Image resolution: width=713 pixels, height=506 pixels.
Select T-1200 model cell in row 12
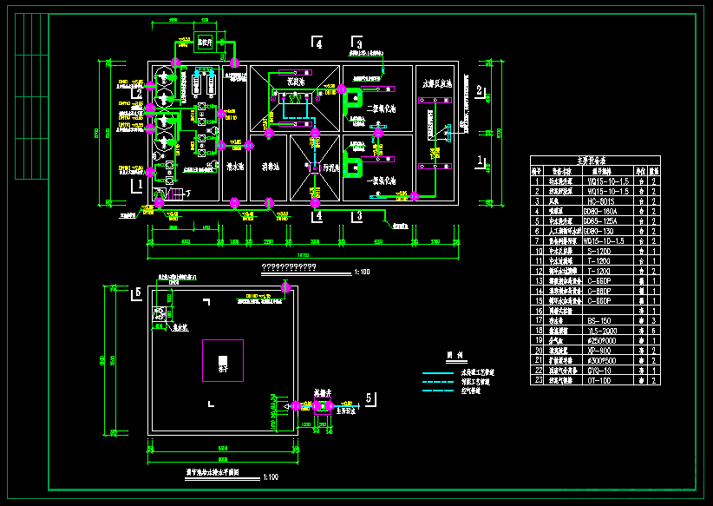tap(599, 271)
